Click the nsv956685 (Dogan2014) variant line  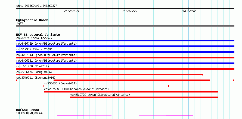[106, 86]
